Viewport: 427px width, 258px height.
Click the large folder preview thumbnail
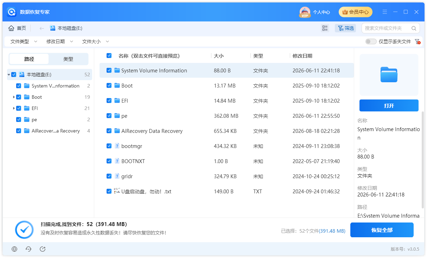click(x=389, y=75)
